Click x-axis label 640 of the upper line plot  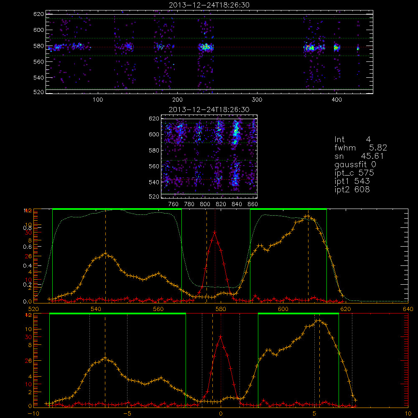click(x=408, y=309)
